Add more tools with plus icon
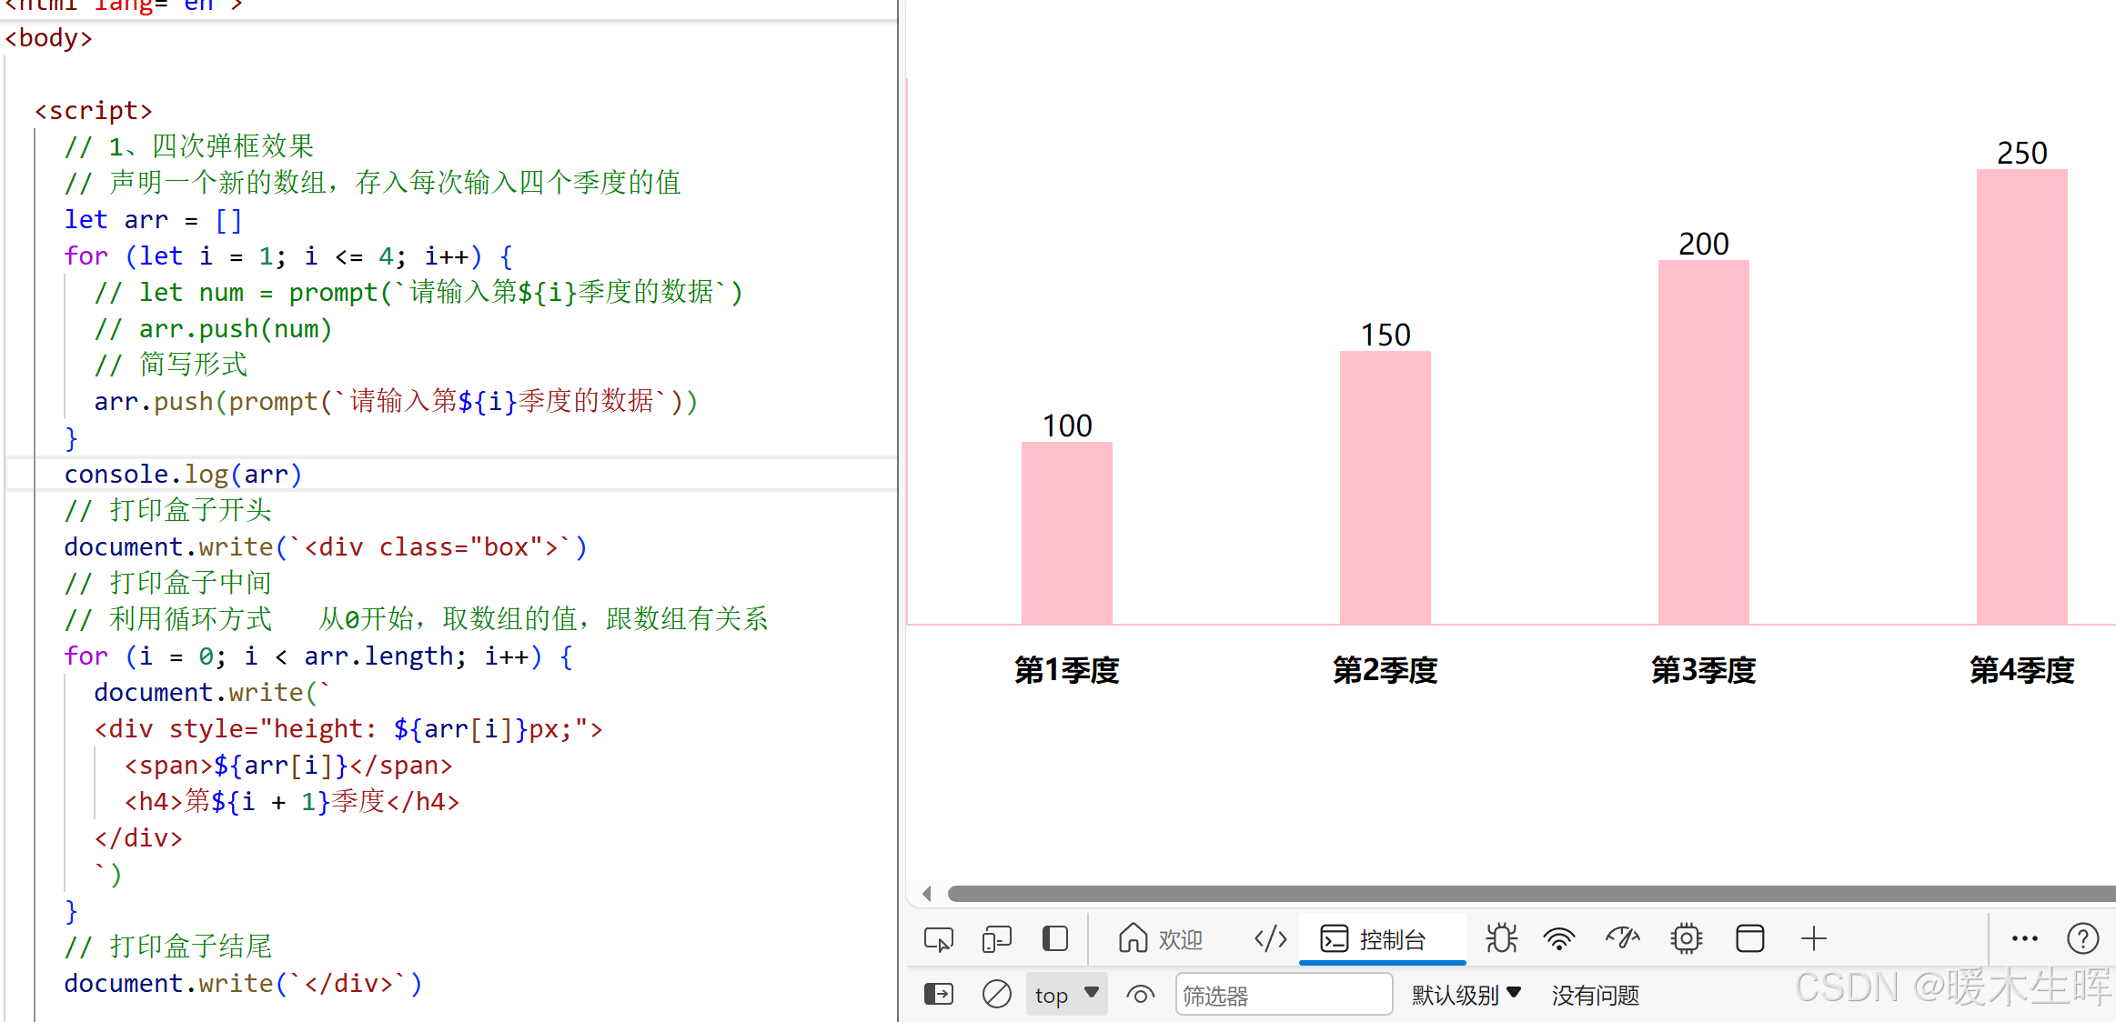This screenshot has width=2116, height=1022. [1813, 938]
